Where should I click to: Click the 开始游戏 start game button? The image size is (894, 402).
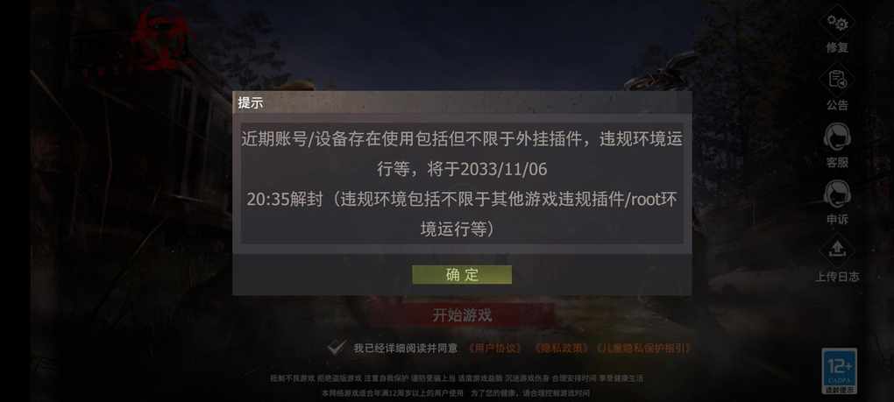tap(462, 315)
